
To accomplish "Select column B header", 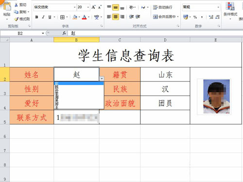I will pyautogui.click(x=76, y=40).
